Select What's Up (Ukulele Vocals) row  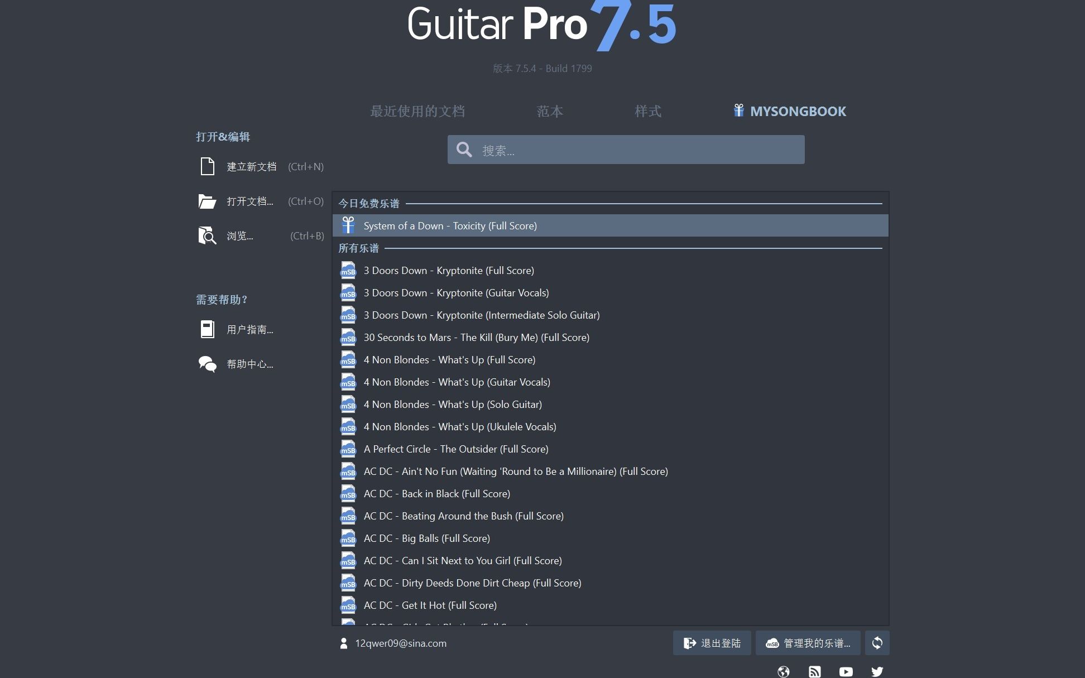pos(611,426)
